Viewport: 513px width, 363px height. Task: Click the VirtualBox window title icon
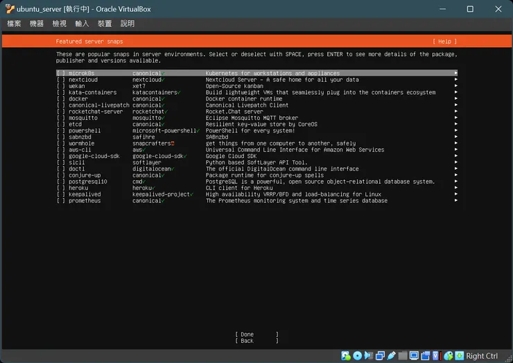pos(9,9)
